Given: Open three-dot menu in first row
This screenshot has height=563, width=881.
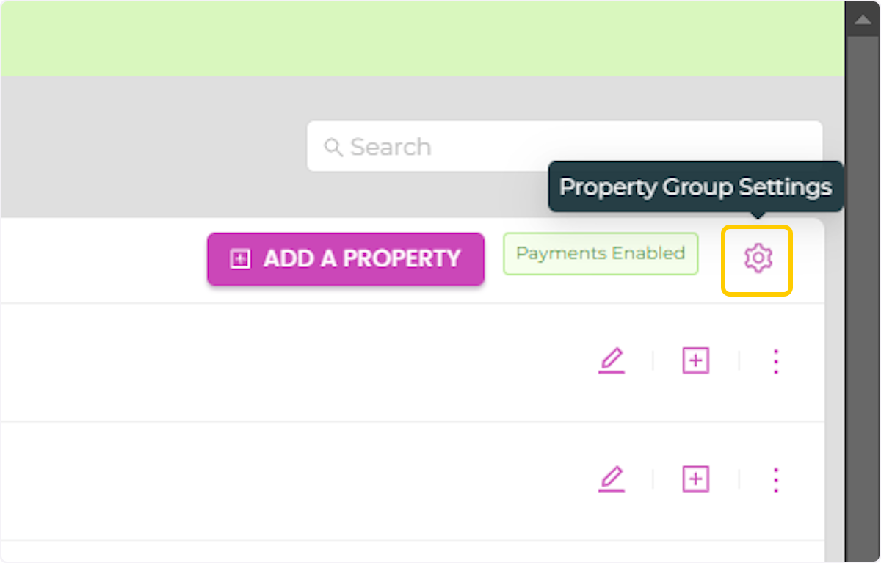Looking at the screenshot, I should point(776,360).
